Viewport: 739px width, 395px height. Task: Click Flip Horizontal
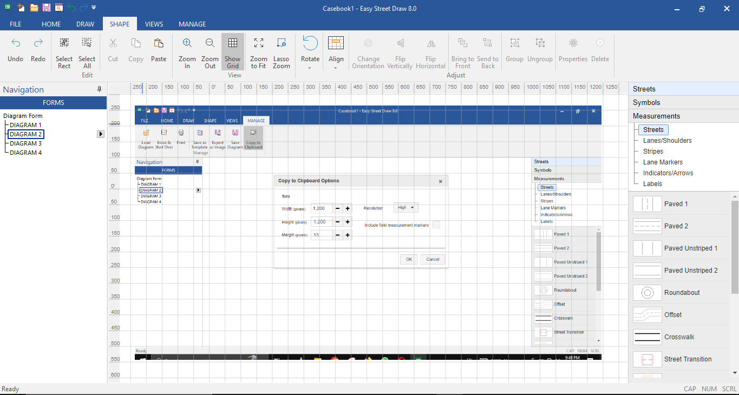(x=431, y=53)
